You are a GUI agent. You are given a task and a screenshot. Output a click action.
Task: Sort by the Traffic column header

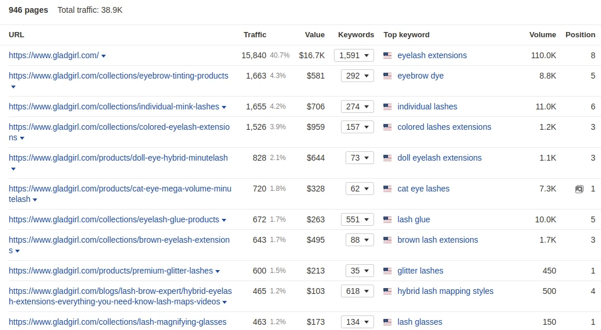coord(255,34)
